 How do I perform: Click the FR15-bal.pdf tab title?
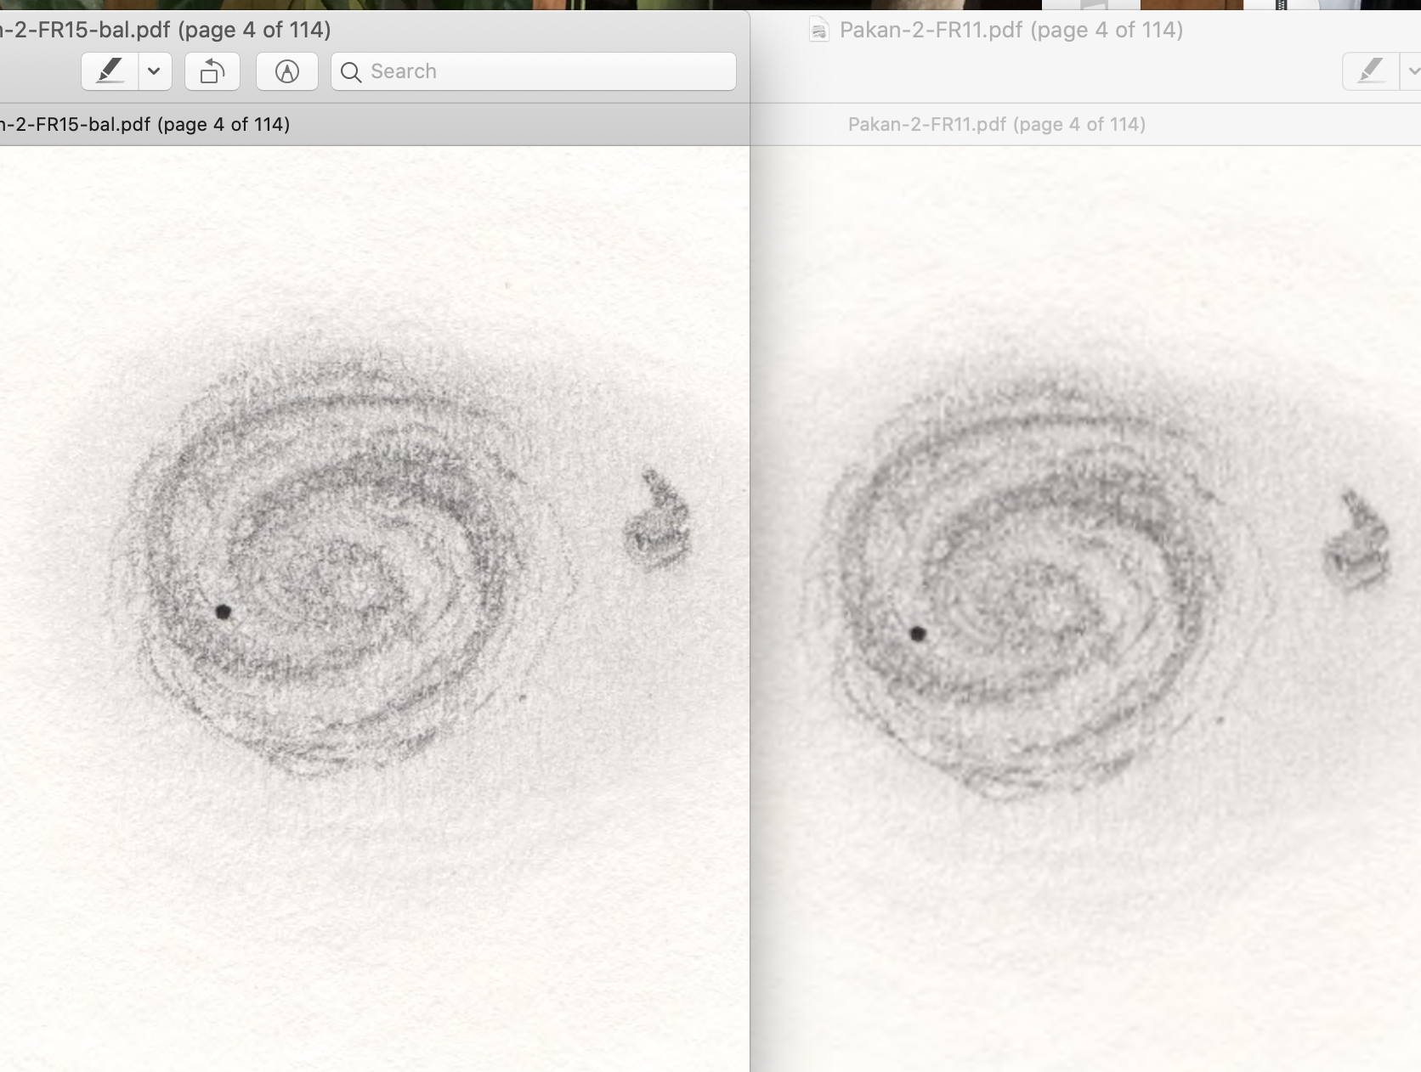[x=144, y=124]
